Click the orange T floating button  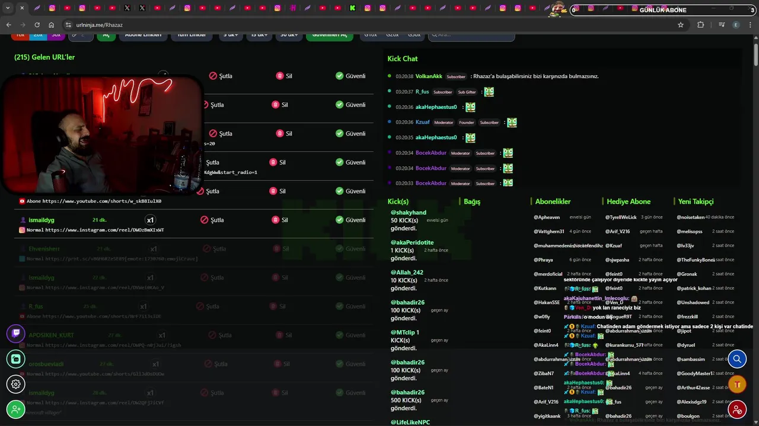[x=737, y=385]
